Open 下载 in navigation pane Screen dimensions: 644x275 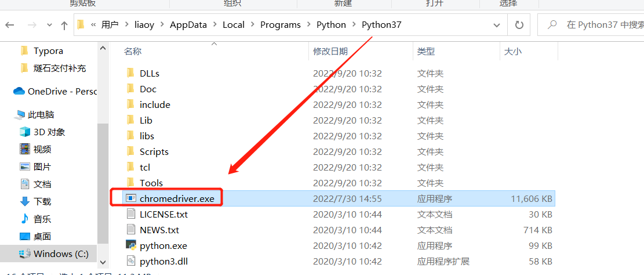(x=42, y=201)
